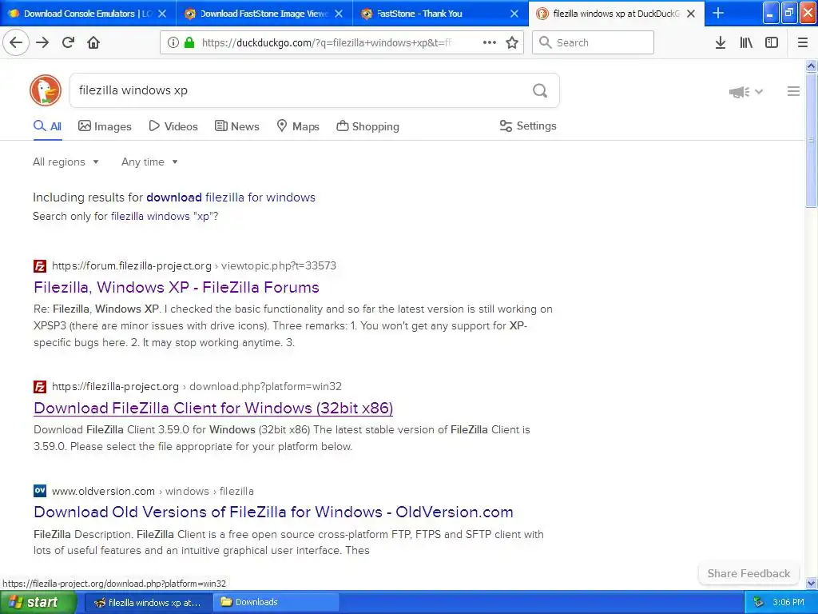
Task: Open DuckDuckGo side menu icon
Action: coord(793,91)
